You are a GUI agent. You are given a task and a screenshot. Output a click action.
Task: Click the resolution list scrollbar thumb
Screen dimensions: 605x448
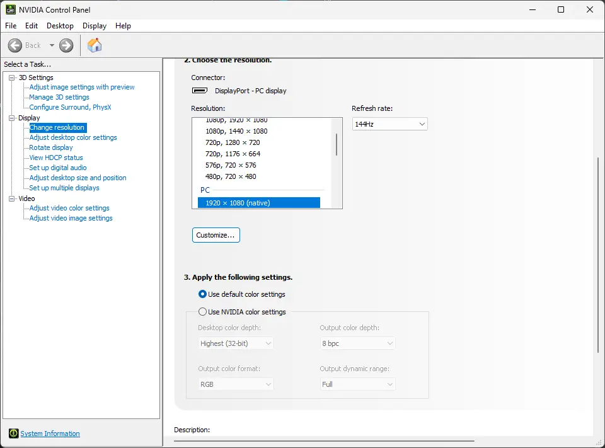tap(337, 144)
